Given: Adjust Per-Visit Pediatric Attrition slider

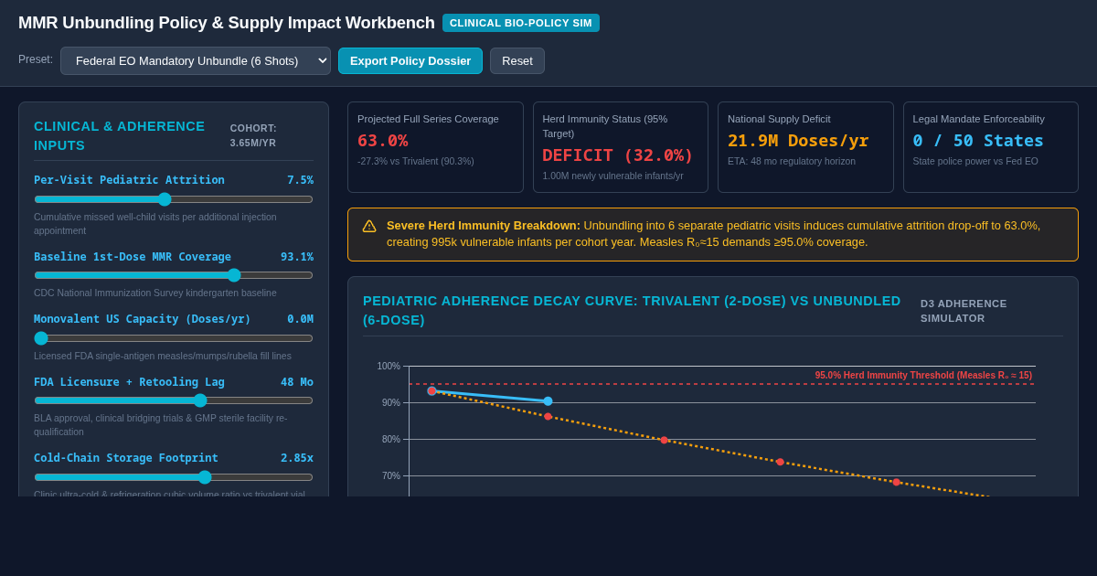Looking at the screenshot, I should (174, 199).
